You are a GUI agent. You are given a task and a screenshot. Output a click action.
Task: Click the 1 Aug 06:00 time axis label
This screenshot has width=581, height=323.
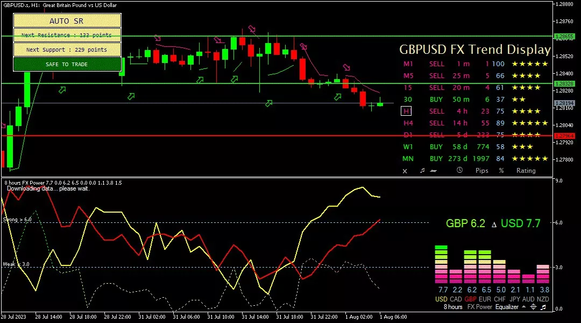tap(393, 317)
